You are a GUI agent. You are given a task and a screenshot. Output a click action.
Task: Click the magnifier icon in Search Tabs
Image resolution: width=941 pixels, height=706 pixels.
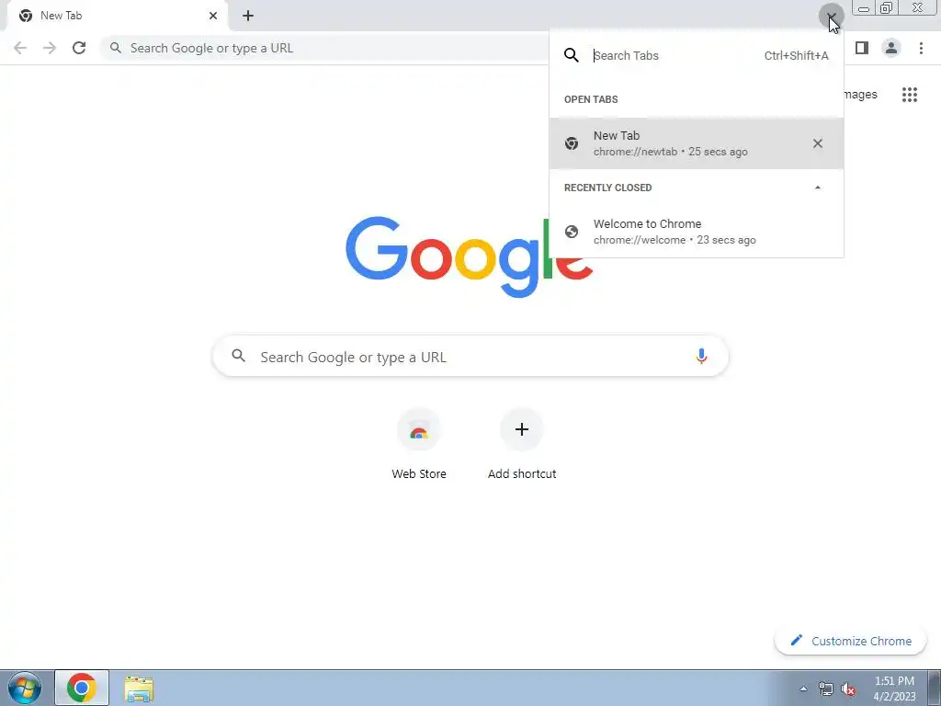click(572, 55)
